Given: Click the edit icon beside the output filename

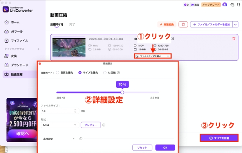Looking at the screenshot, I should [172, 38].
